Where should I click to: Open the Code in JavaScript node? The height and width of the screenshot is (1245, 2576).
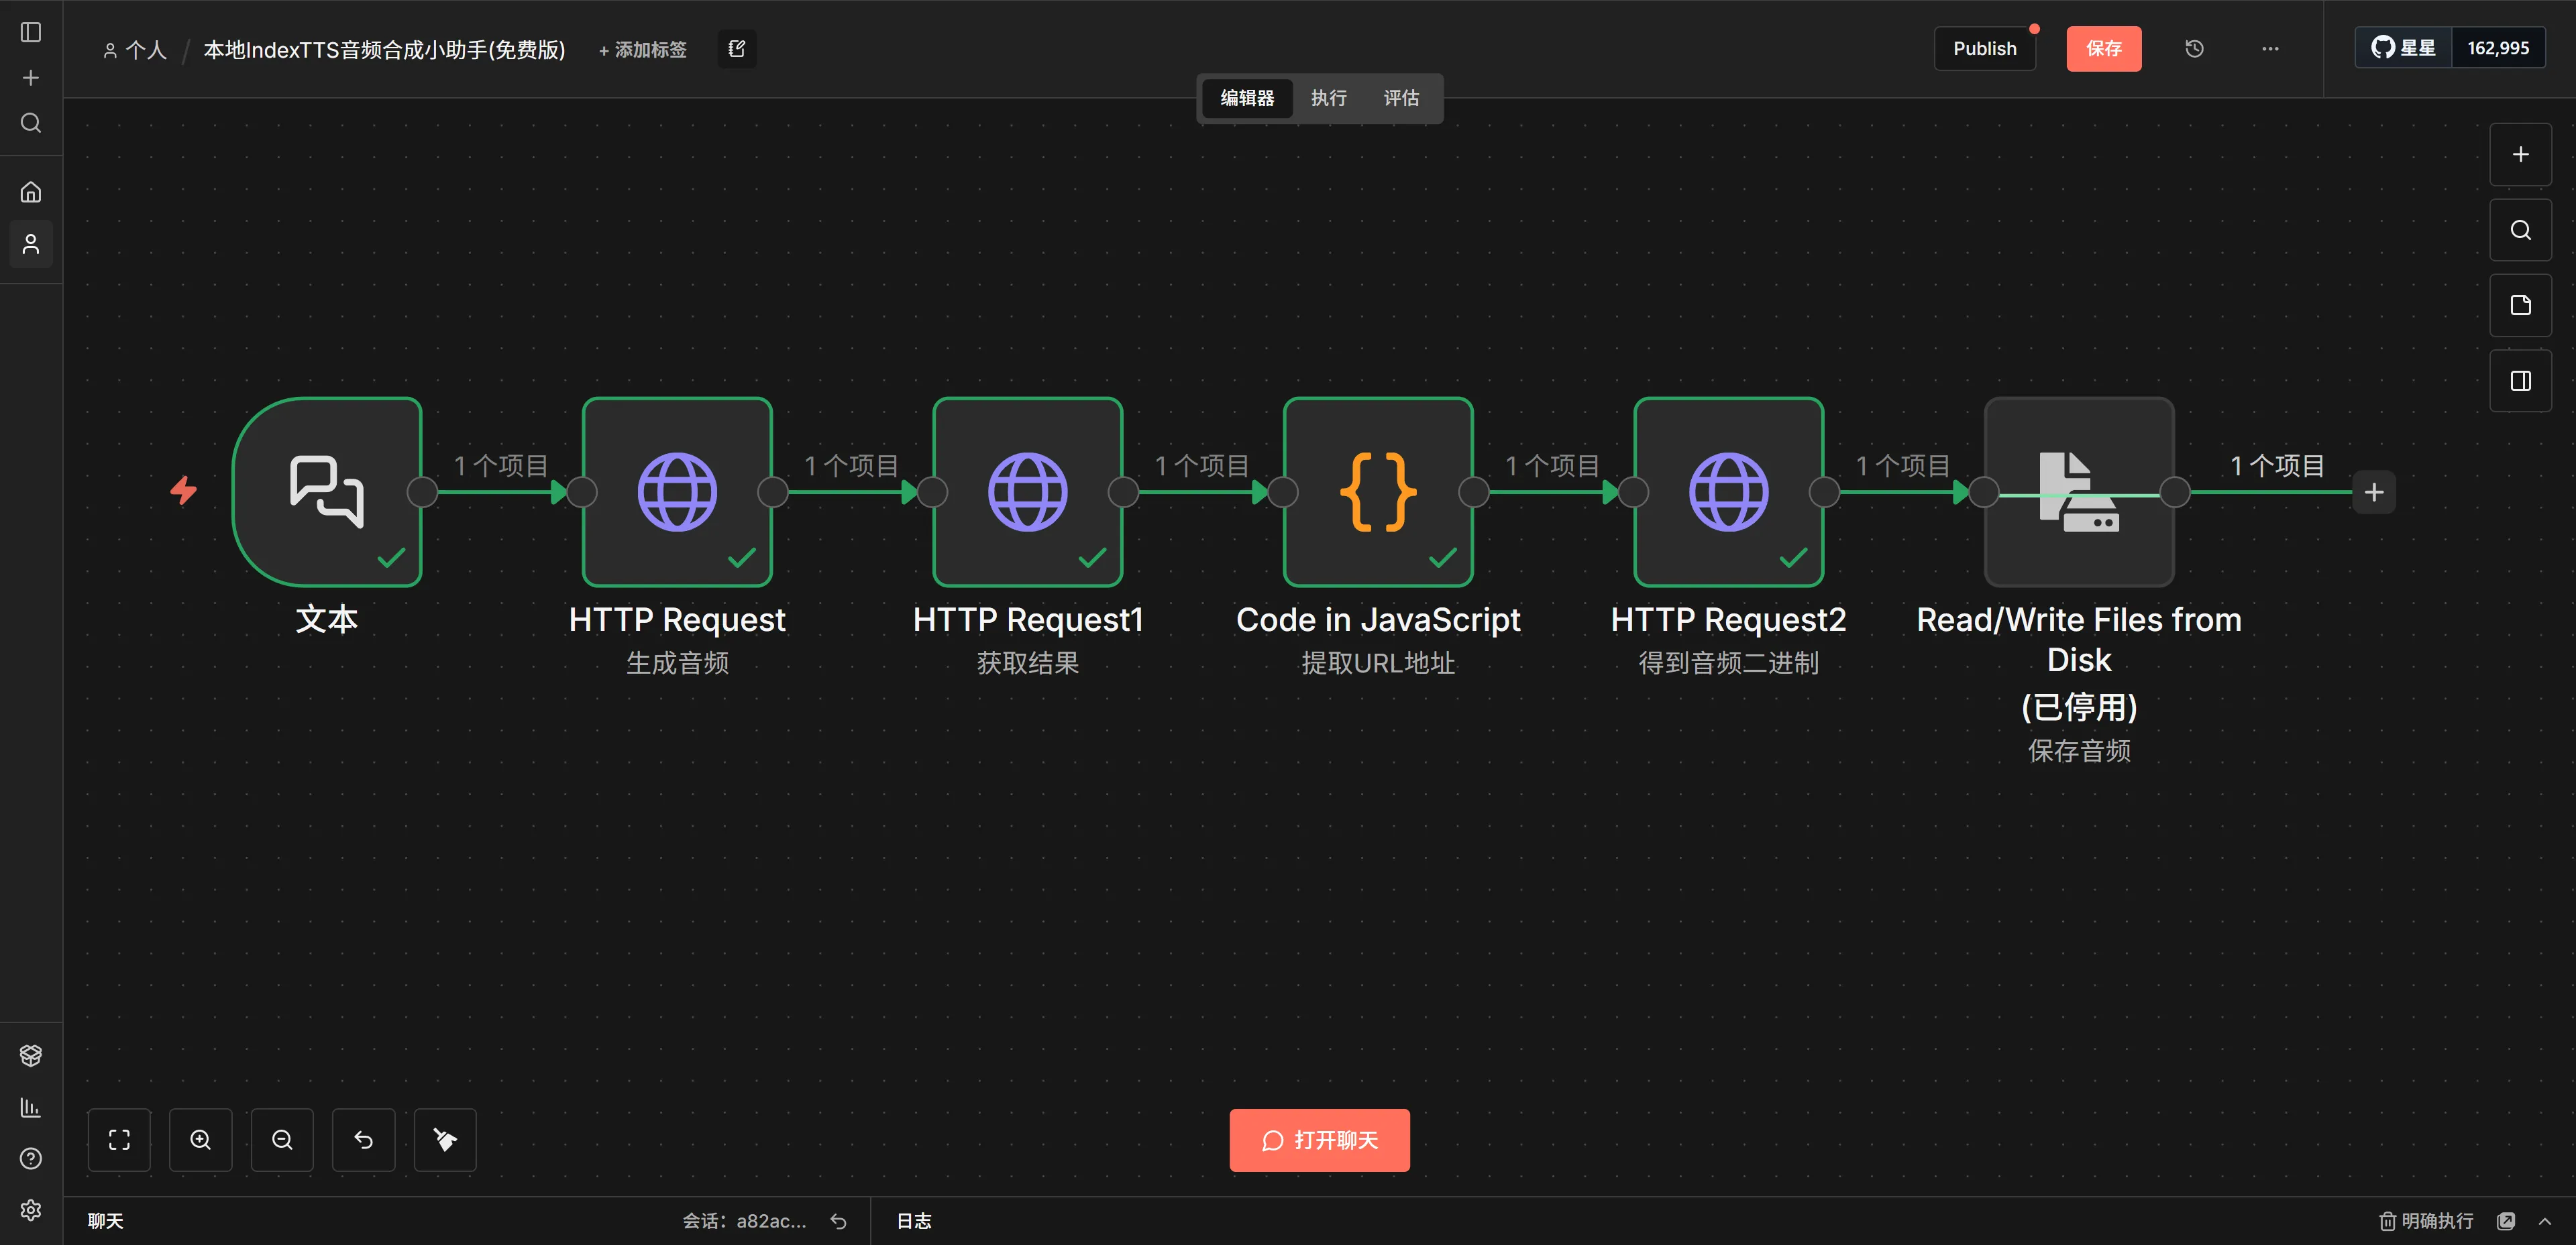tap(1377, 491)
